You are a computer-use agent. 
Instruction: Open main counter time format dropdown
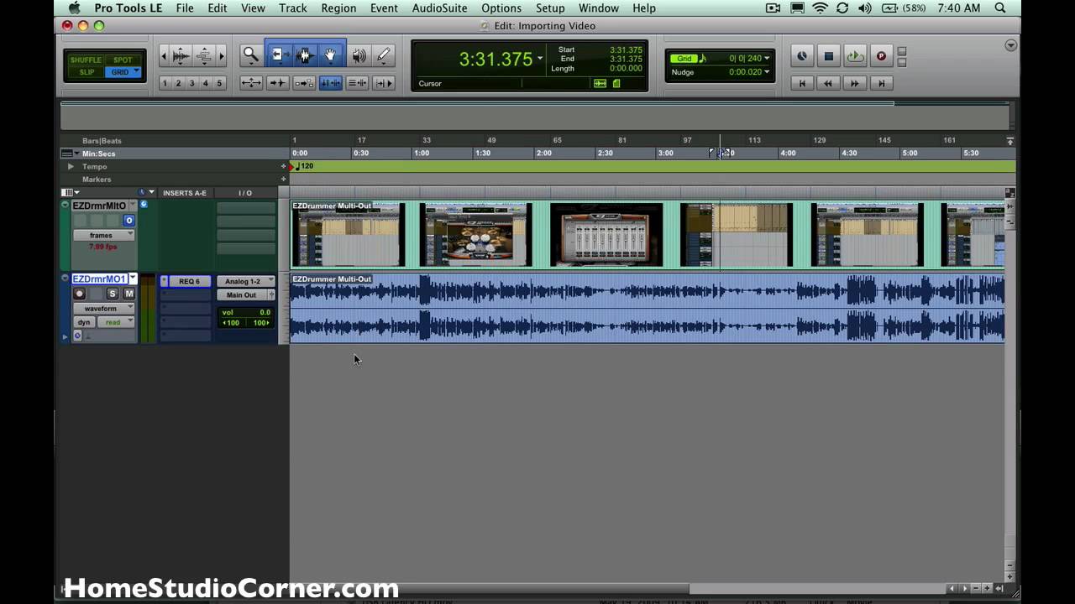pyautogui.click(x=540, y=60)
